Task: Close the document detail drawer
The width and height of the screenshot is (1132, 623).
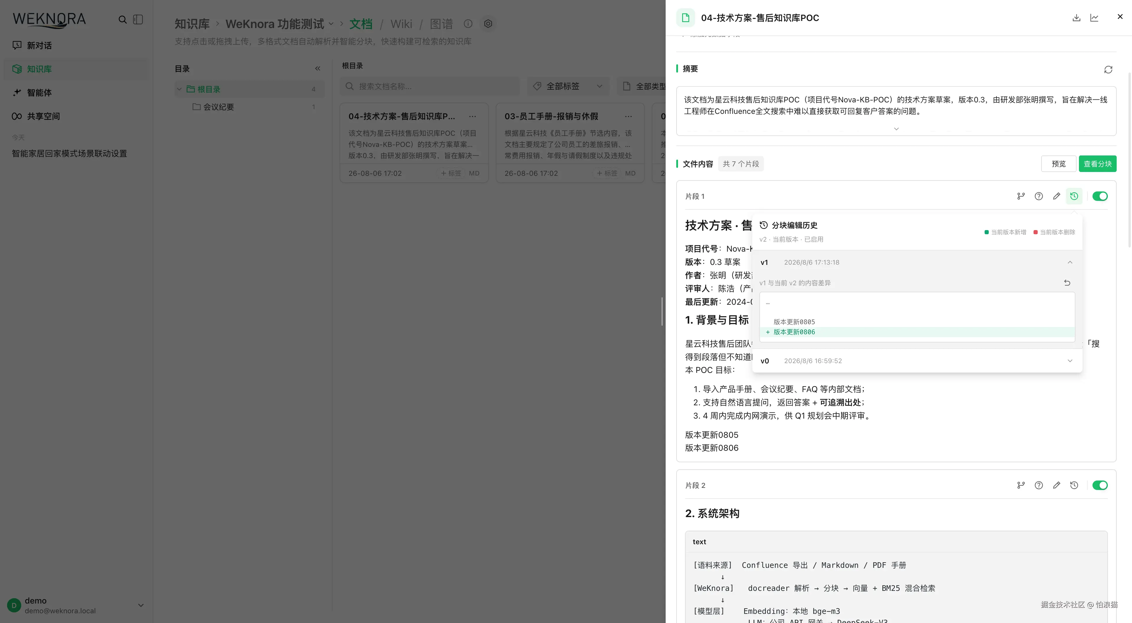Action: tap(1120, 17)
